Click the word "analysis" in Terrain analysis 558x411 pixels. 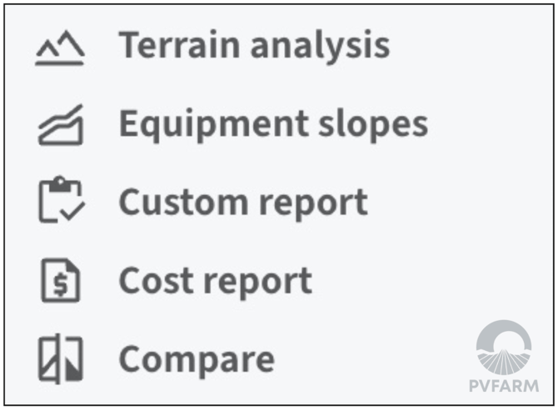click(320, 46)
